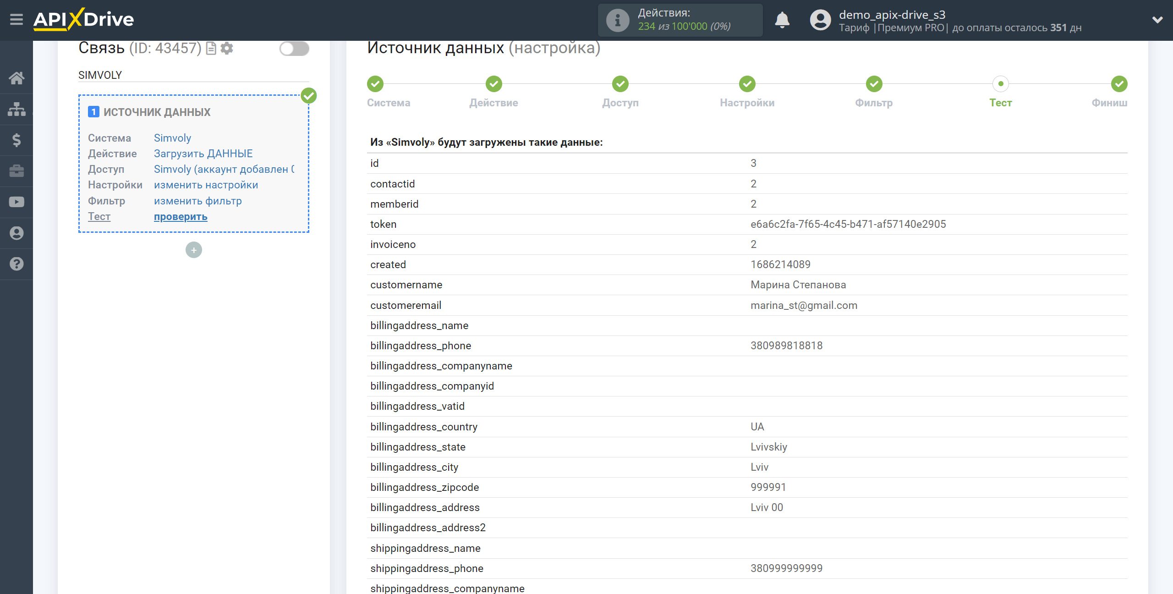Select billingaddress_zipcode value 999991
The width and height of the screenshot is (1173, 594).
coord(768,487)
